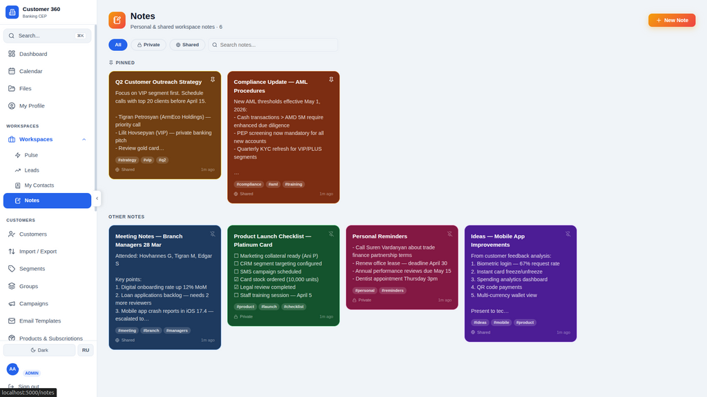Click the Customers people icon
Viewport: 707px width, 397px height.
[x=12, y=234]
